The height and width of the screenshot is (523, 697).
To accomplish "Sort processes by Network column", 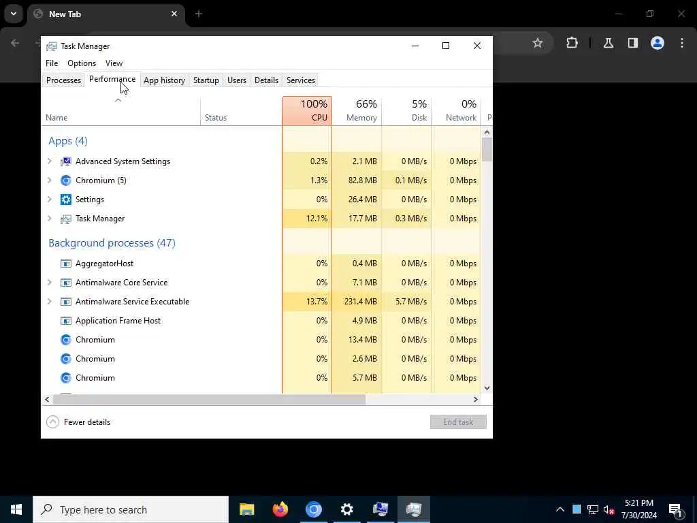I will (456, 111).
